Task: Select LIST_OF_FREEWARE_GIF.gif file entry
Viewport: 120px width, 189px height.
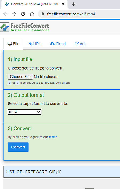Action: pyautogui.click(x=62, y=172)
